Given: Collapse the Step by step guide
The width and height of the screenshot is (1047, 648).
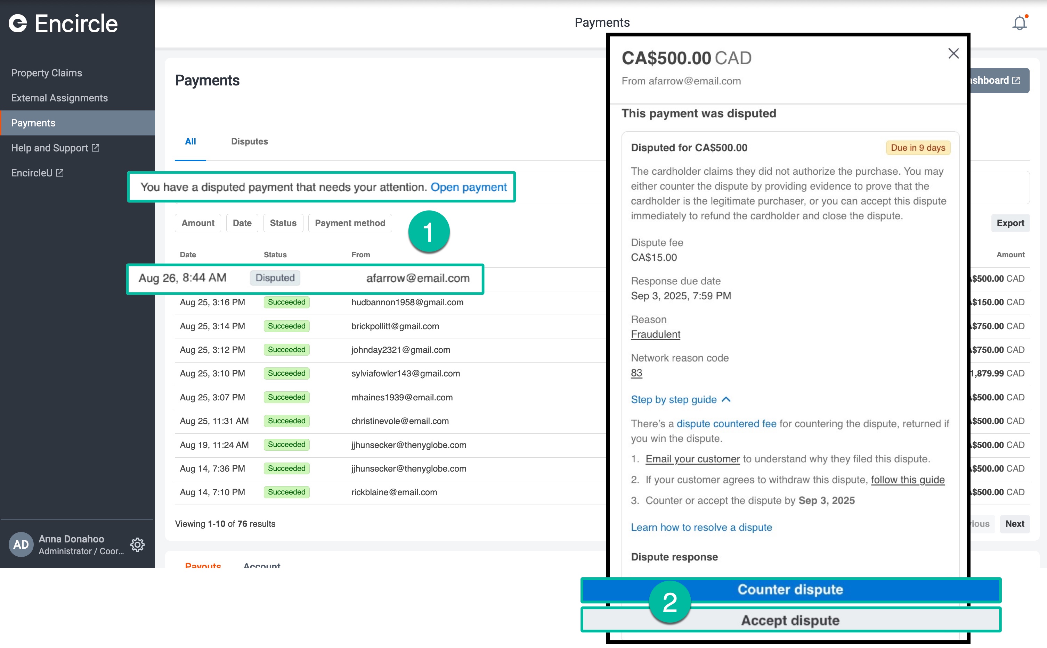Looking at the screenshot, I should coord(680,399).
